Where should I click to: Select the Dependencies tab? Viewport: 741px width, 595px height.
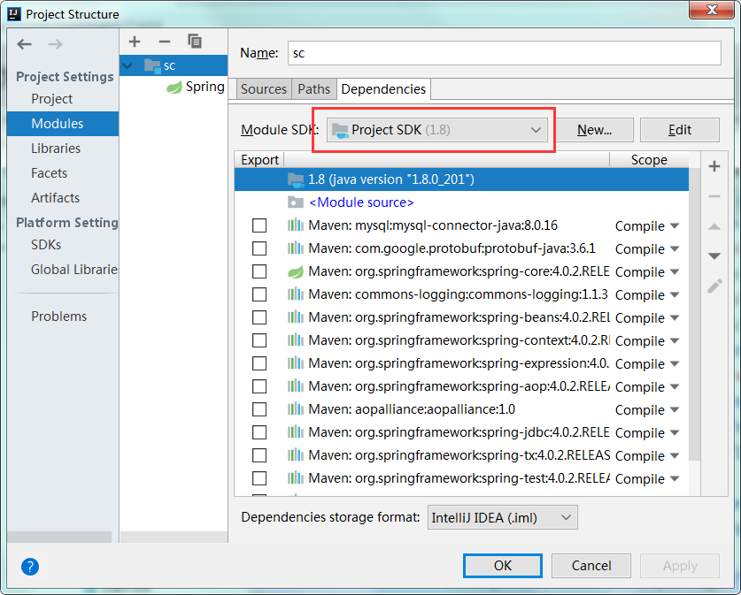click(x=383, y=89)
